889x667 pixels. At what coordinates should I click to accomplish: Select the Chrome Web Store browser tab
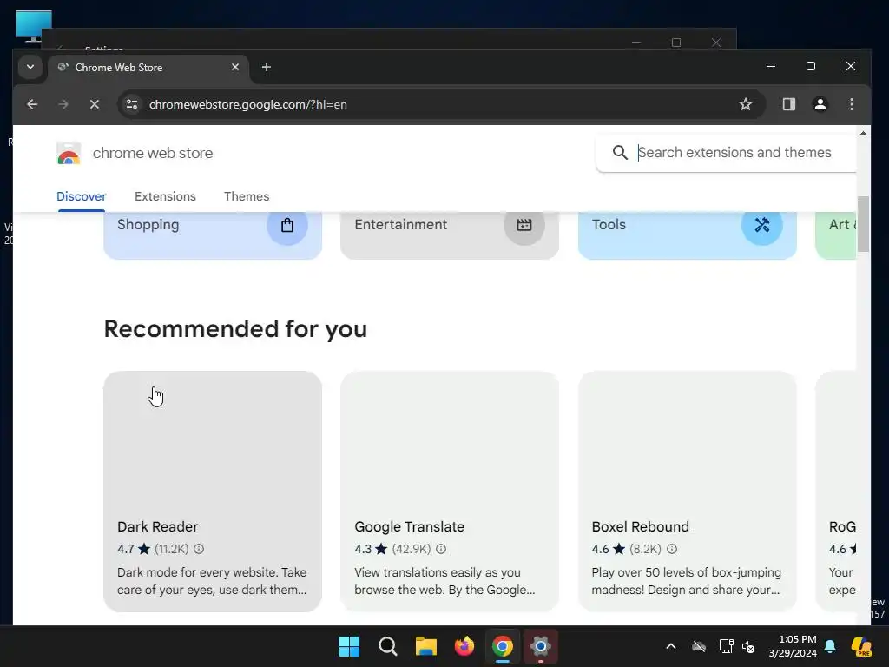click(x=148, y=68)
